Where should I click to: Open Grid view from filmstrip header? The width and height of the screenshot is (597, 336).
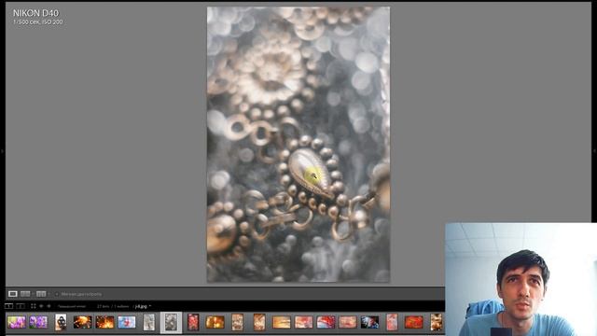click(34, 306)
